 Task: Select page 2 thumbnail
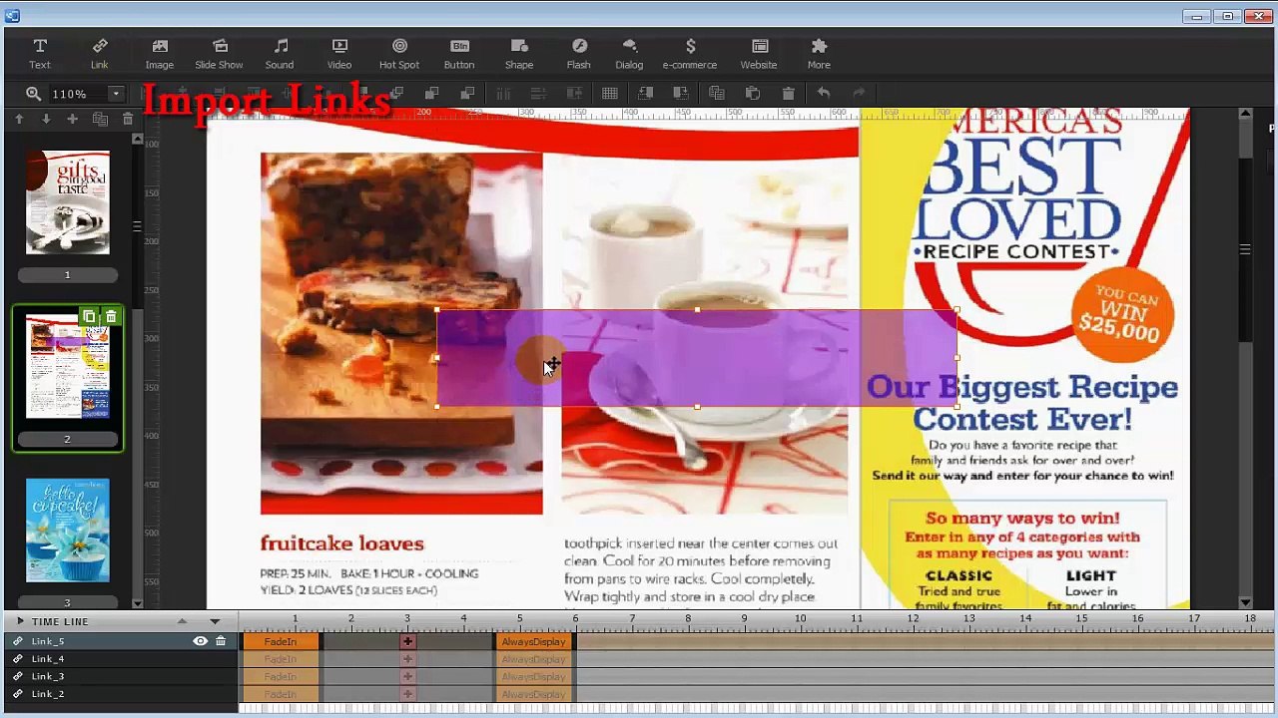tap(68, 366)
